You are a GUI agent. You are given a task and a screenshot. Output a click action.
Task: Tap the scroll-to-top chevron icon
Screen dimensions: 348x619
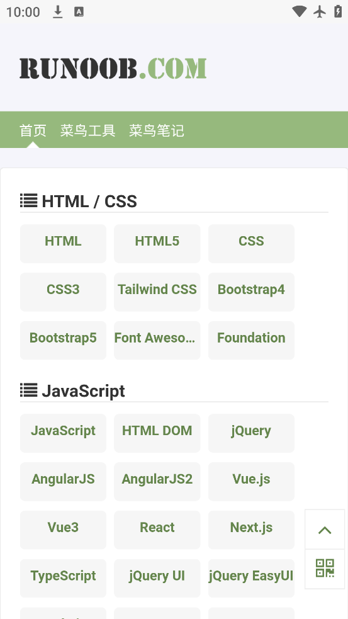[325, 530]
